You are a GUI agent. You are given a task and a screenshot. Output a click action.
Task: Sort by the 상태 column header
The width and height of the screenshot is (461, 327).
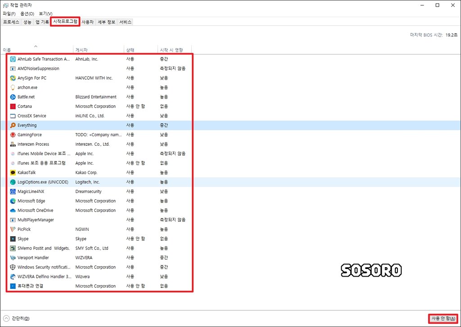point(141,49)
